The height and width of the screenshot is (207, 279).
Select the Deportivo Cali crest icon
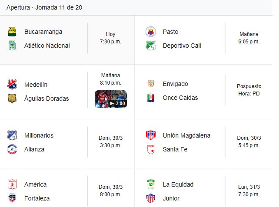[151, 46]
